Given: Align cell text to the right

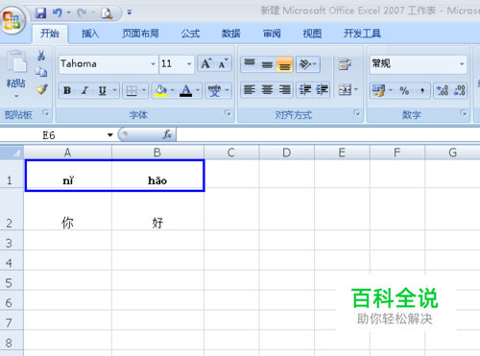Looking at the screenshot, I should pyautogui.click(x=284, y=89).
